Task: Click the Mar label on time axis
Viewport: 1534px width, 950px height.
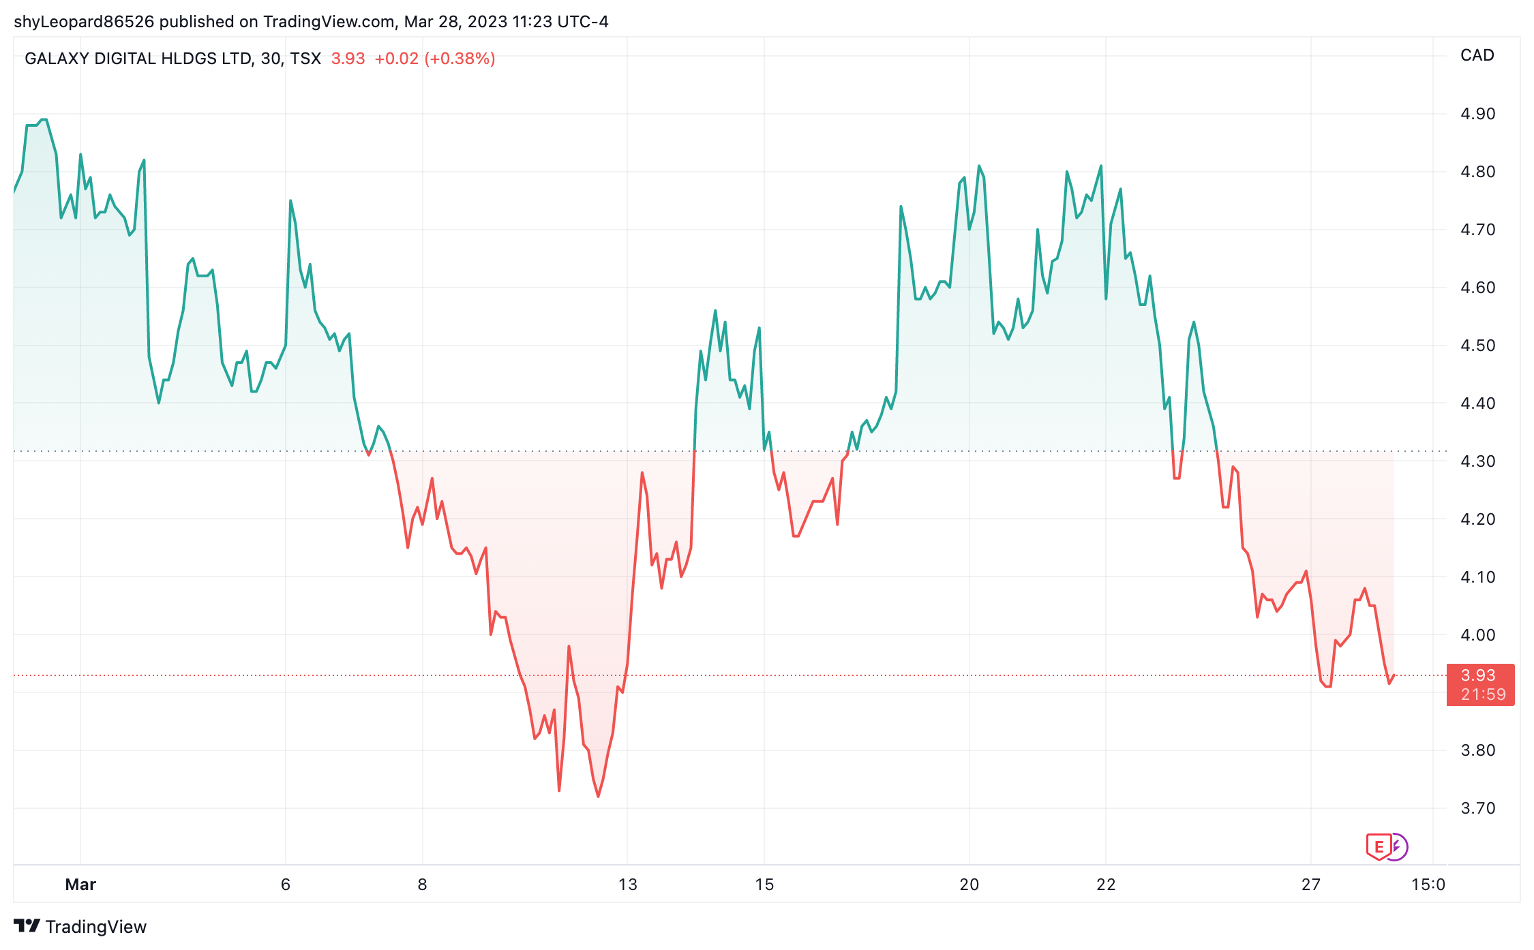Action: pyautogui.click(x=80, y=885)
